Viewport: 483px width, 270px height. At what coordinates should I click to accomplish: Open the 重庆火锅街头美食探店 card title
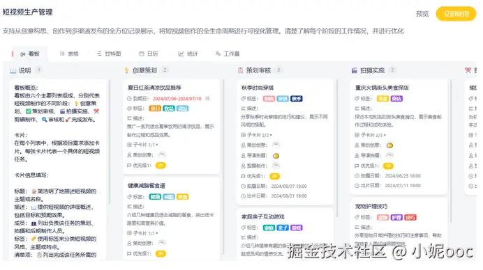coord(382,88)
